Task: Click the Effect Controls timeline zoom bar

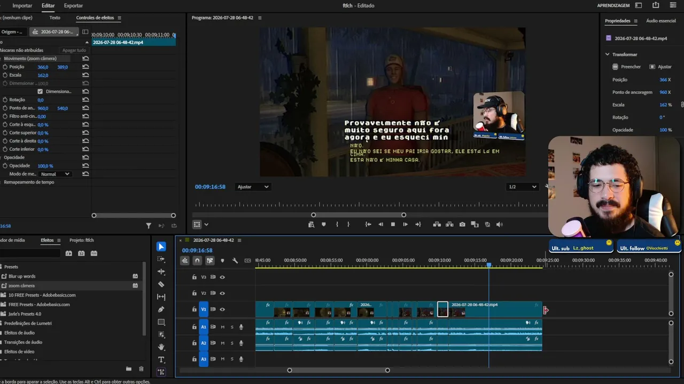Action: [134, 215]
